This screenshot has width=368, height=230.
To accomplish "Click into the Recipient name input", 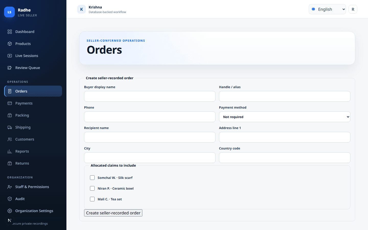I will pos(150,137).
